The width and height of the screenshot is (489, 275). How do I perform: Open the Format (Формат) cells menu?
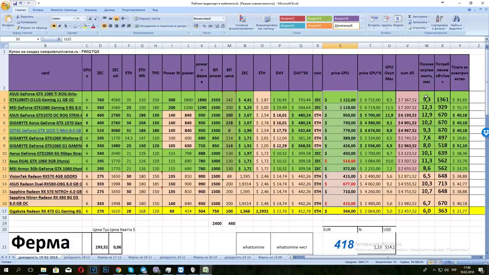pyautogui.click(x=398, y=21)
